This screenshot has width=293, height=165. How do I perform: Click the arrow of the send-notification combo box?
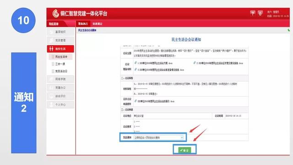(x=182, y=137)
